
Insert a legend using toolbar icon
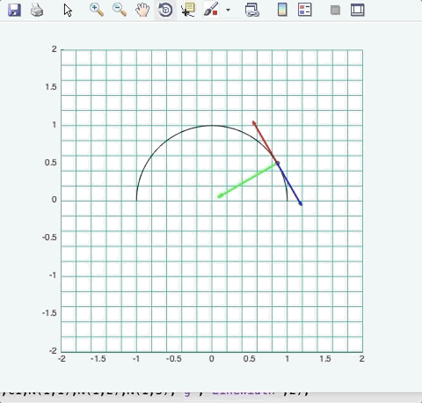click(305, 10)
